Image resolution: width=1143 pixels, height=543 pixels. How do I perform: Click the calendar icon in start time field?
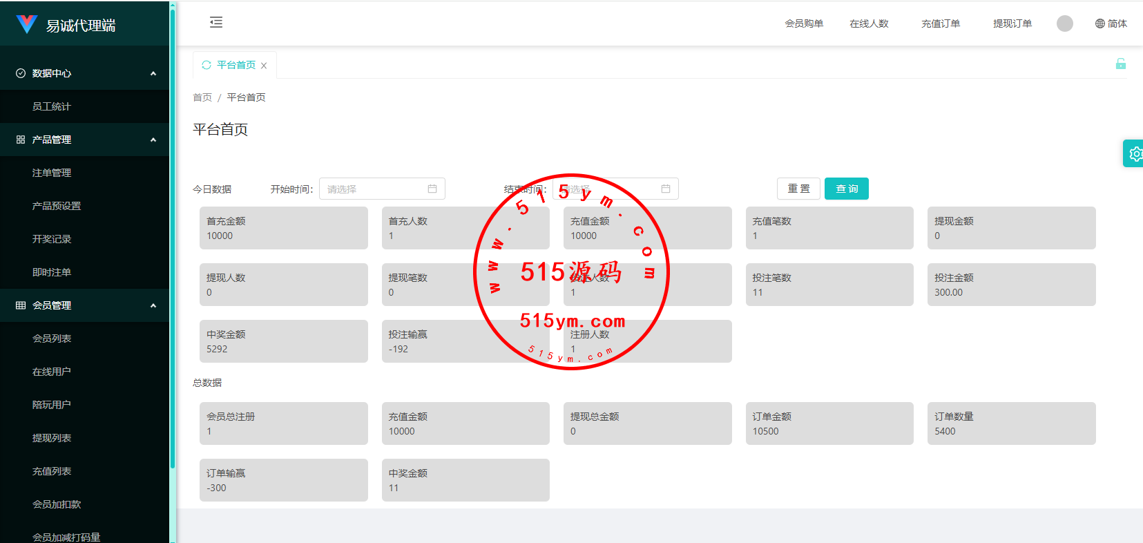pyautogui.click(x=432, y=189)
